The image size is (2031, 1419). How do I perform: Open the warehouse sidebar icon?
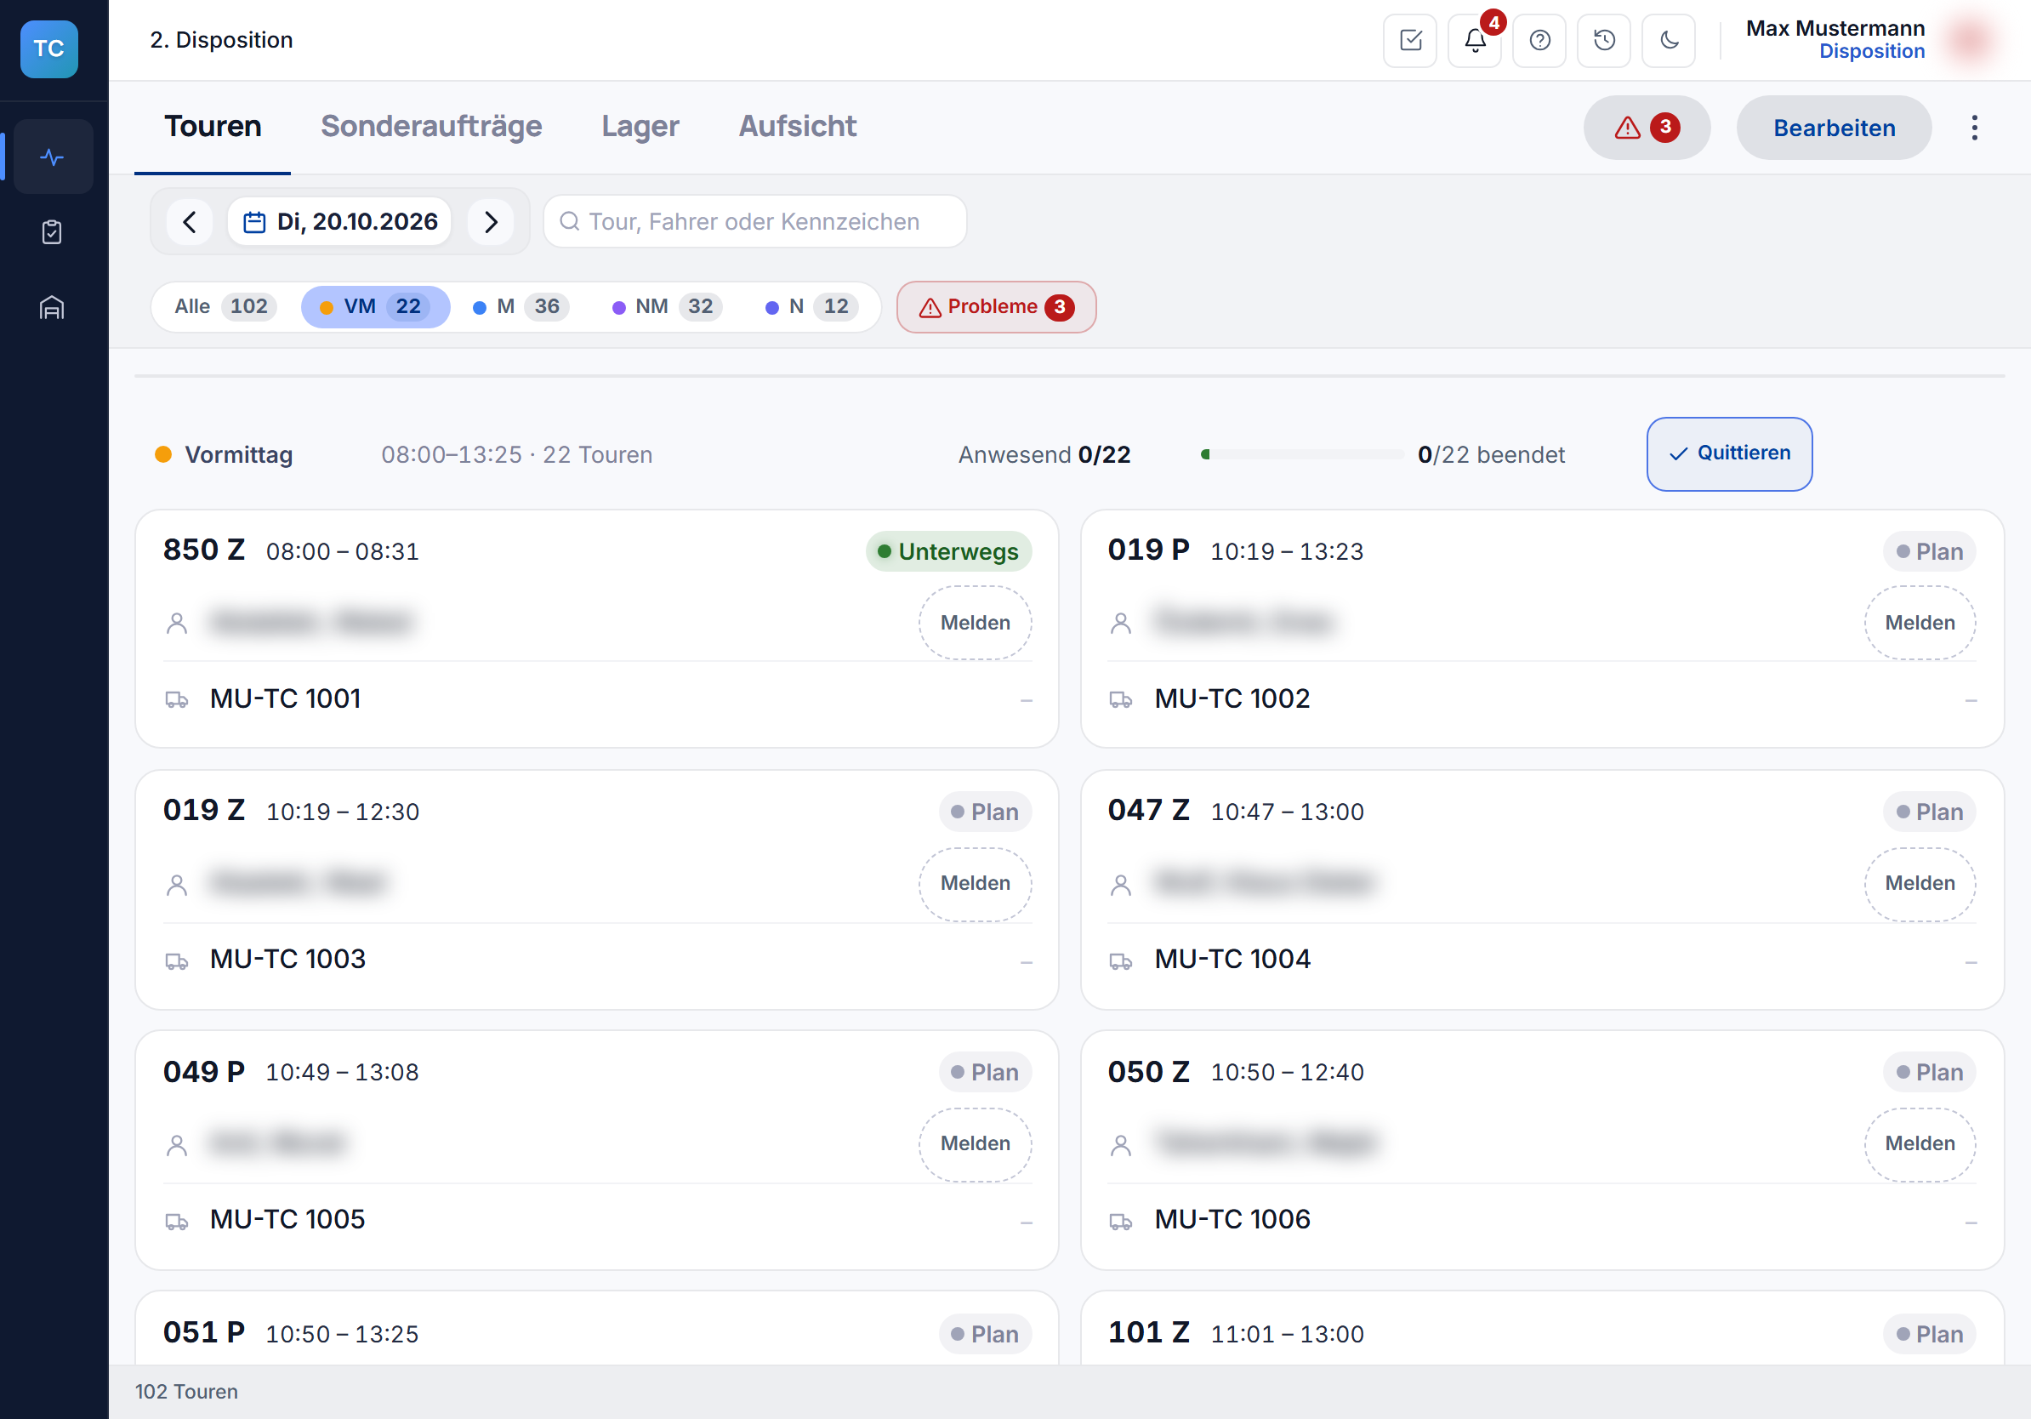[x=53, y=307]
